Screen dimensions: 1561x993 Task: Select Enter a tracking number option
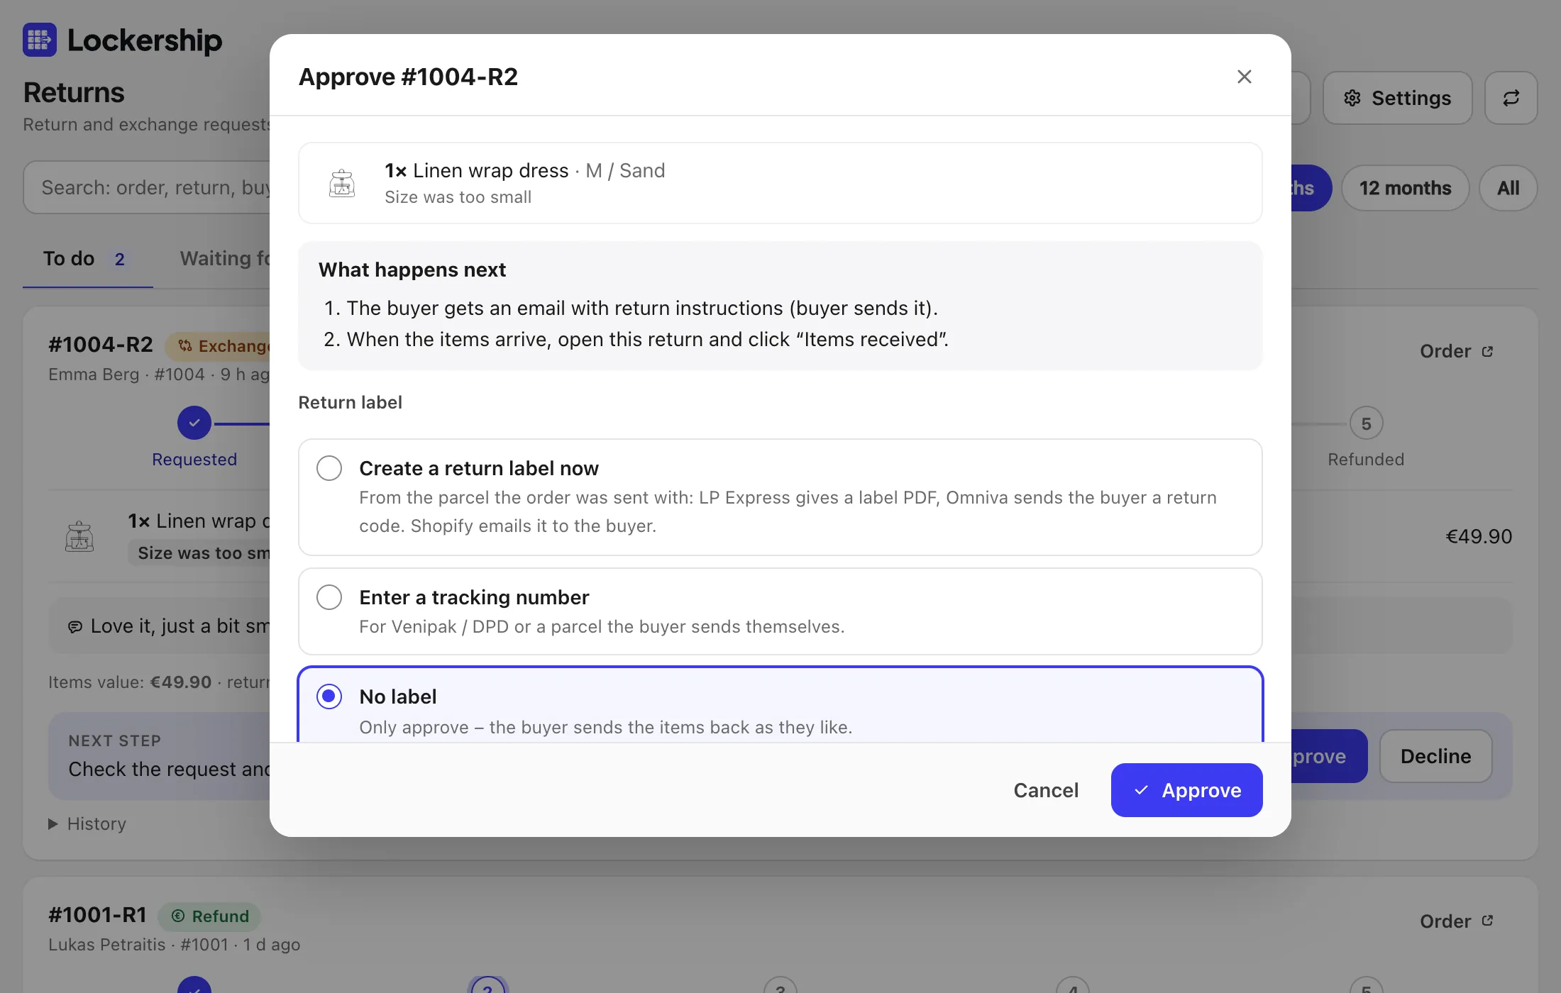pos(780,611)
